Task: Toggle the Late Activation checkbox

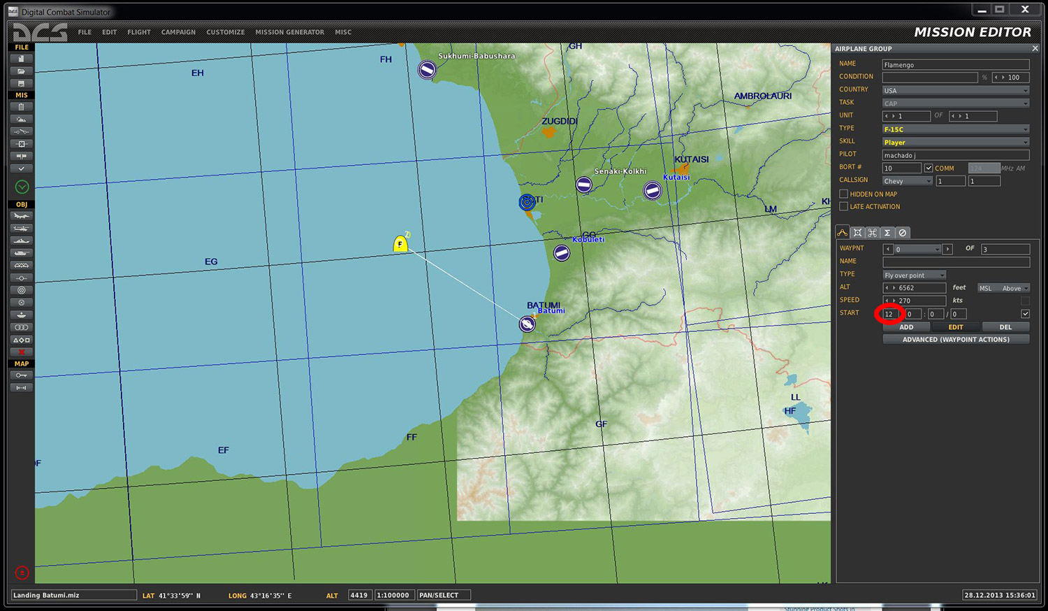Action: (x=843, y=206)
